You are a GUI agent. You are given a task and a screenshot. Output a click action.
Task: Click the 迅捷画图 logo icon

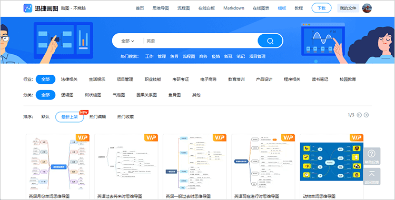click(x=28, y=8)
